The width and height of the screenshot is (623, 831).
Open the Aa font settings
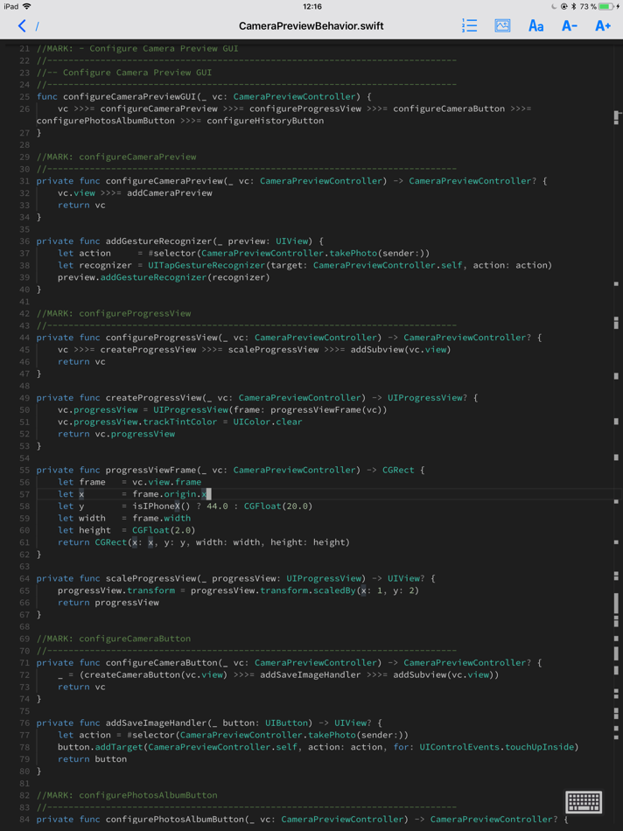click(535, 25)
